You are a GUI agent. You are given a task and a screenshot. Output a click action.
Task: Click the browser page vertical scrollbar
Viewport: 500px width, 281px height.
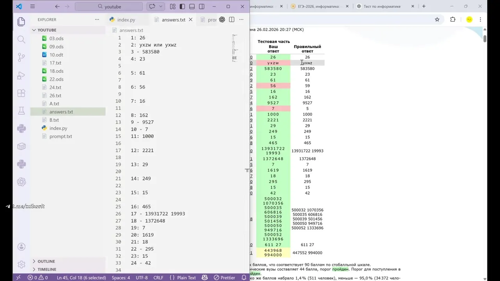point(485,39)
